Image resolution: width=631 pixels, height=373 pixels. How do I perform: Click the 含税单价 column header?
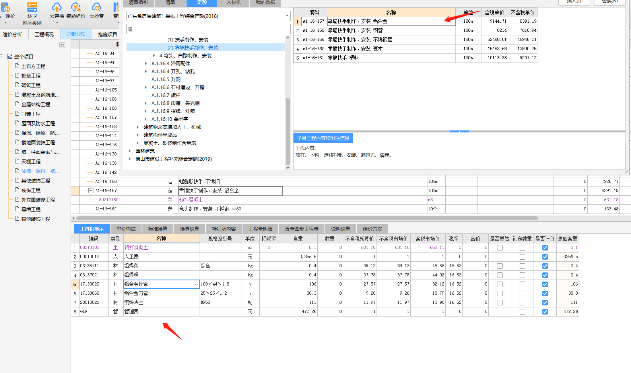pyautogui.click(x=494, y=12)
